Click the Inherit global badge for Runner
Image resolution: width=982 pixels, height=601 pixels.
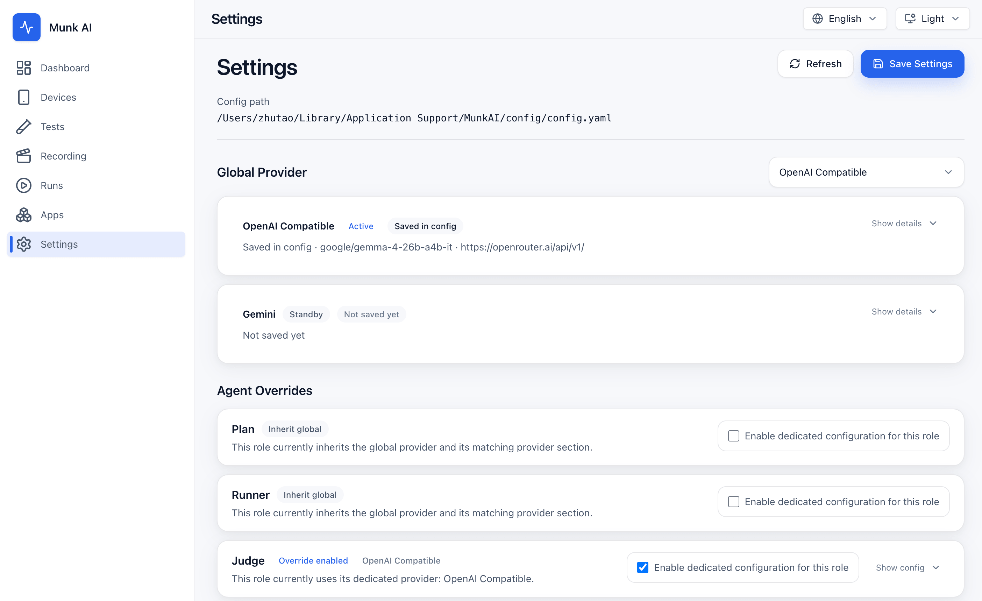[x=309, y=495]
